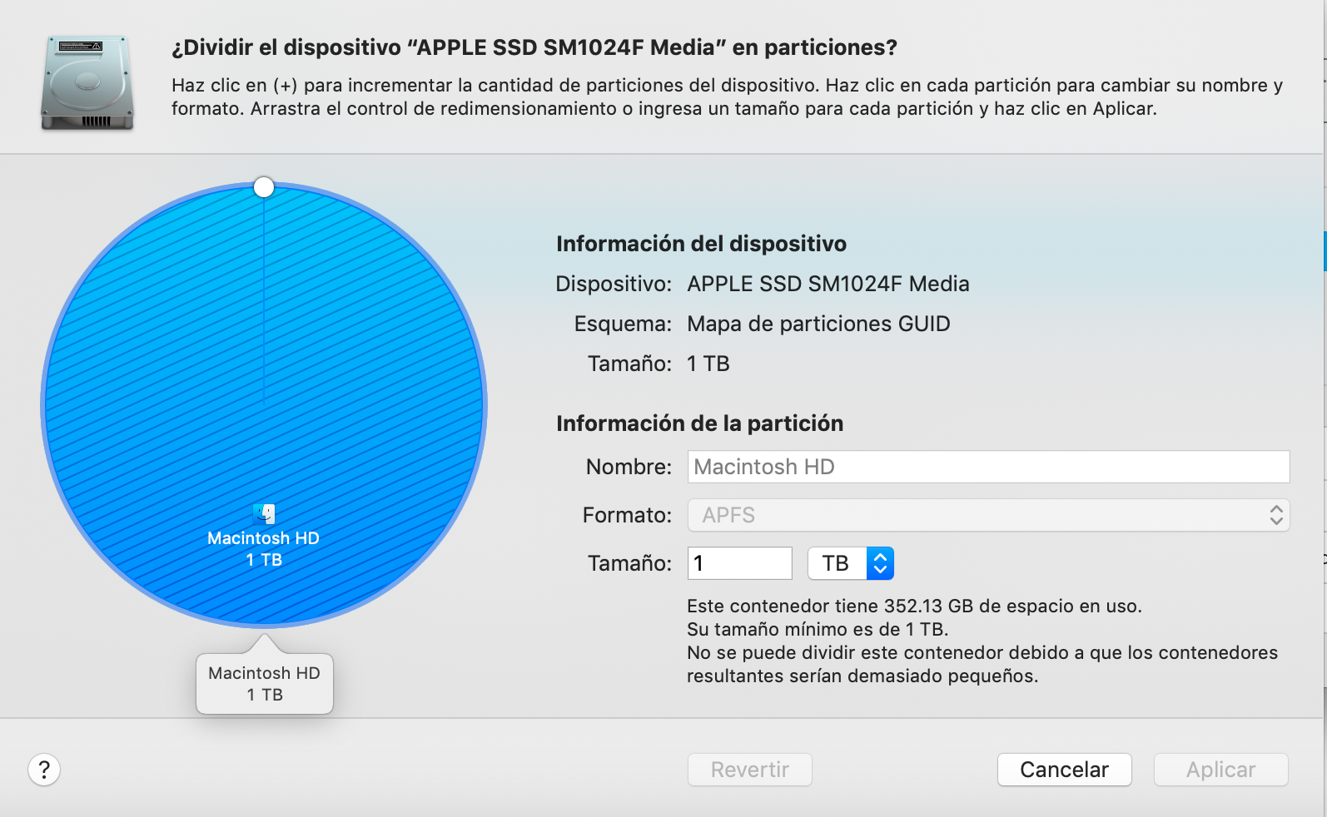Image resolution: width=1327 pixels, height=817 pixels.
Task: Open the help question mark button
Action: [44, 770]
